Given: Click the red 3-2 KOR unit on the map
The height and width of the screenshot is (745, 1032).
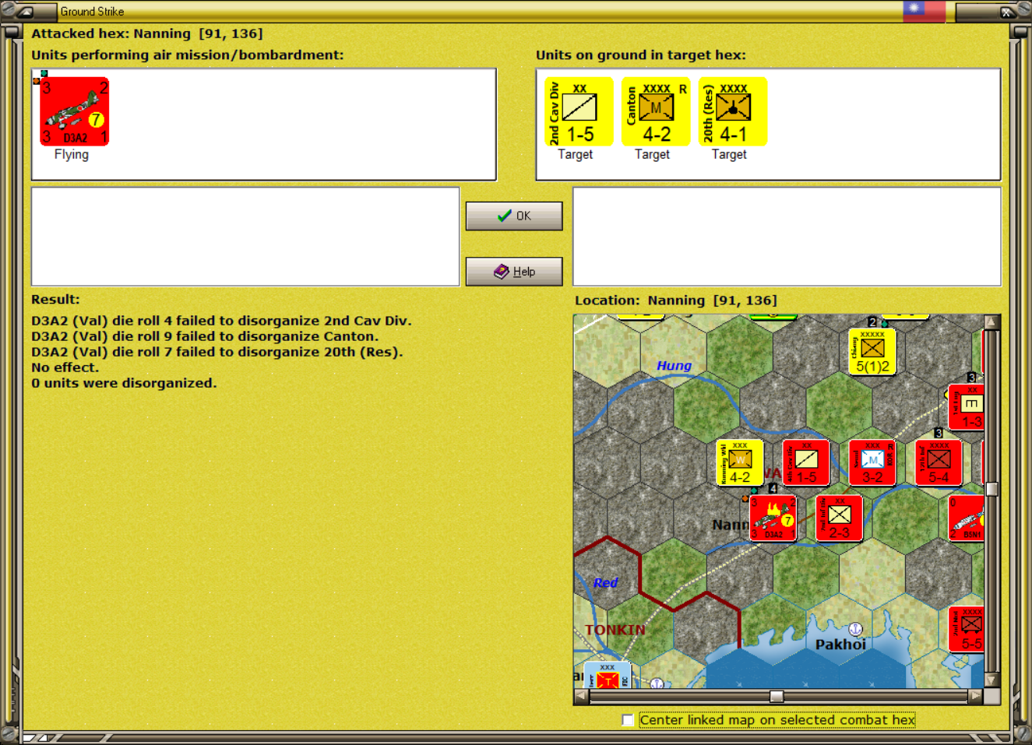Looking at the screenshot, I should [x=872, y=462].
